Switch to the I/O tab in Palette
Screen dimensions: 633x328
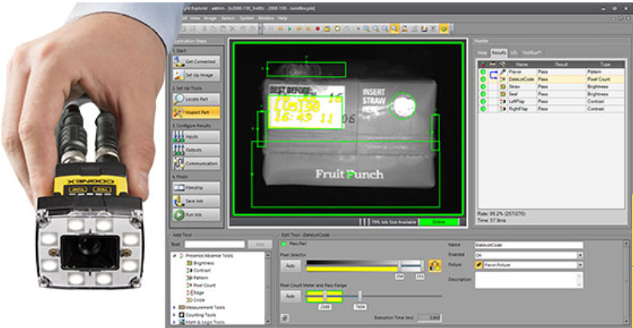[x=514, y=53]
